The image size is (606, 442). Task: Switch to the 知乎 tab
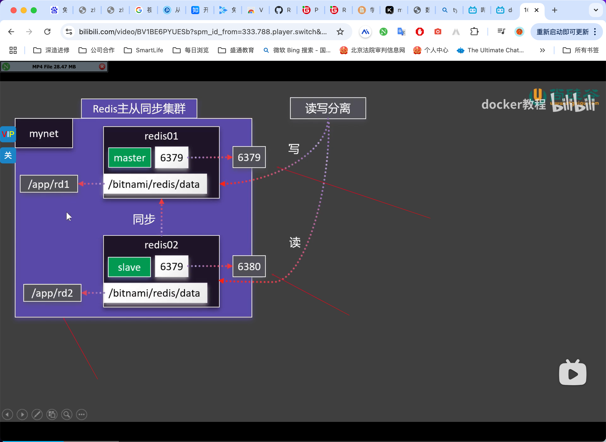click(x=200, y=10)
